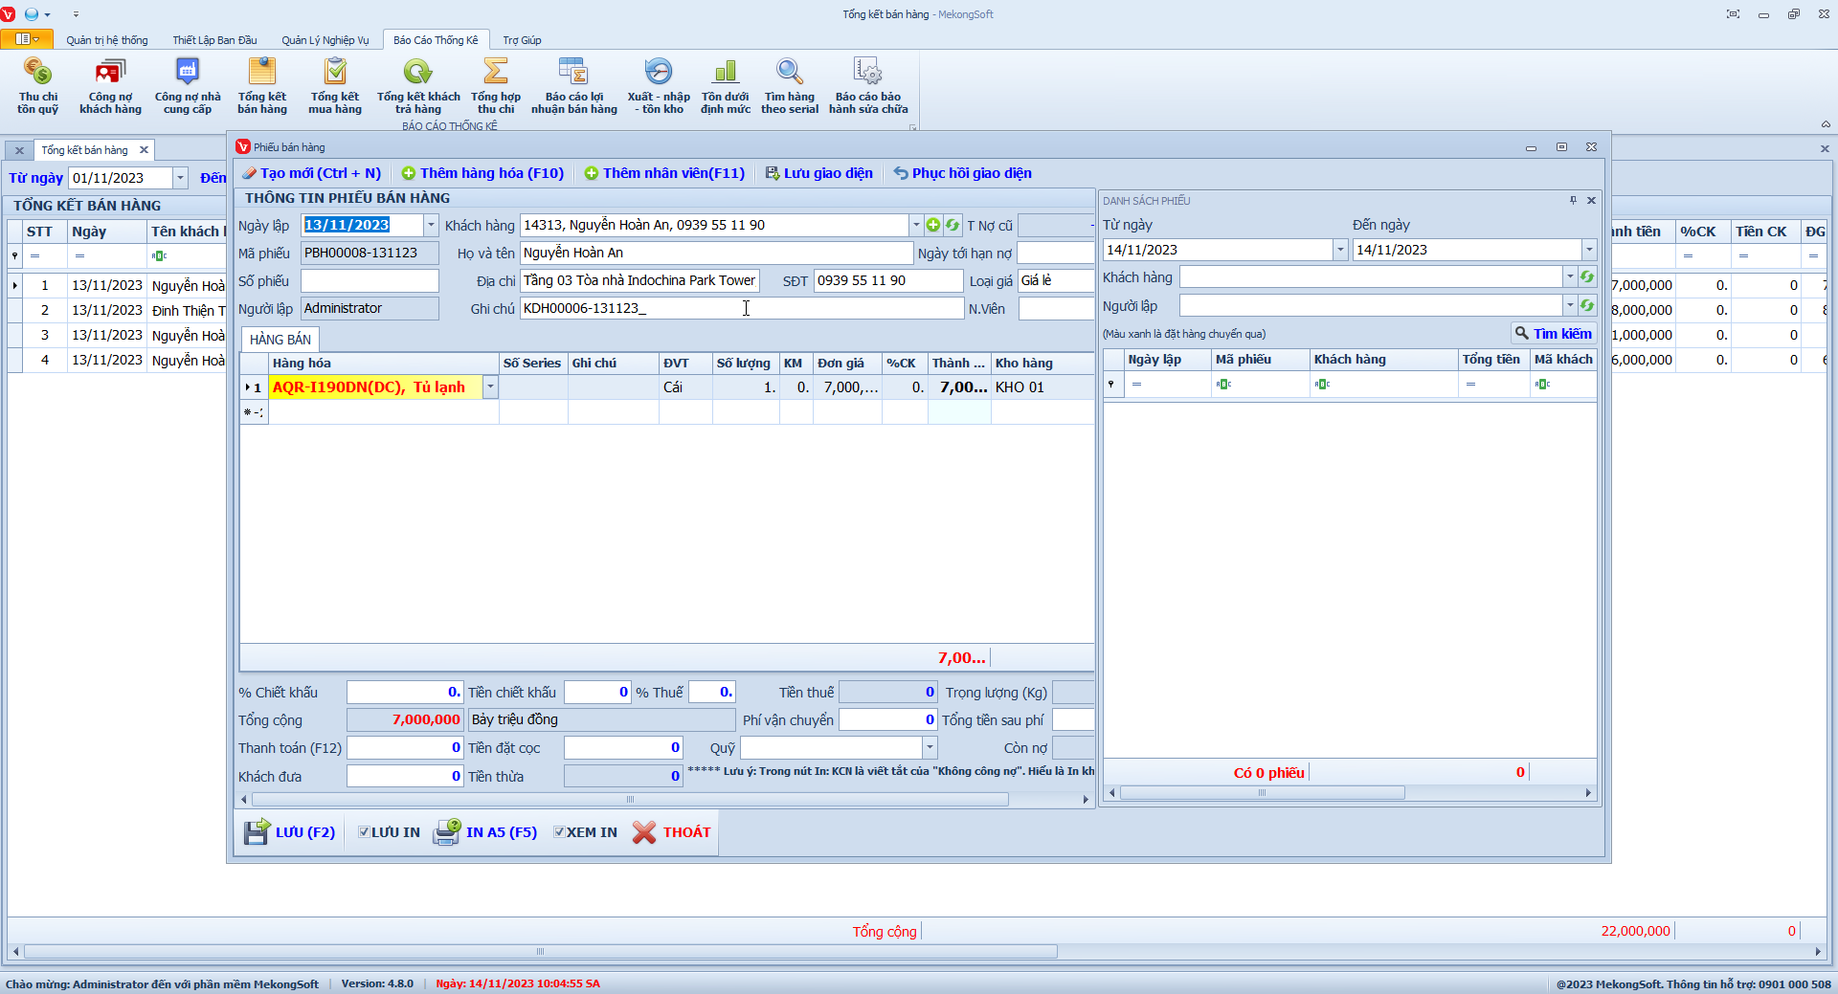The width and height of the screenshot is (1838, 994).
Task: Switch to Quản Lý Nghiệp Vụ ribbon tab
Action: pyautogui.click(x=325, y=40)
